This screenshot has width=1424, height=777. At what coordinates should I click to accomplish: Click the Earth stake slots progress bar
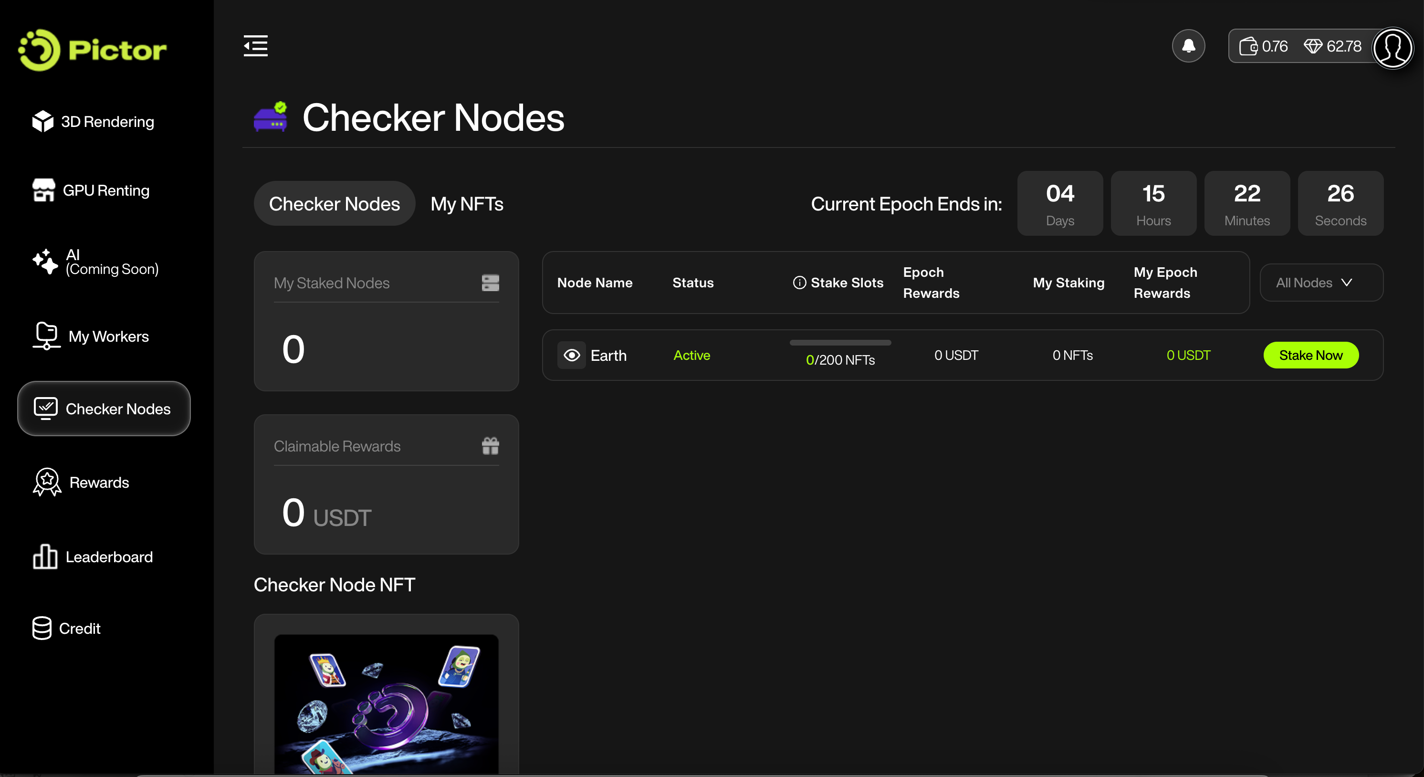click(x=840, y=343)
